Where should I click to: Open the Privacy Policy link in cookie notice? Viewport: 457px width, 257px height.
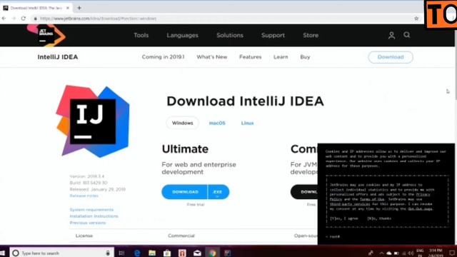pos(423,194)
